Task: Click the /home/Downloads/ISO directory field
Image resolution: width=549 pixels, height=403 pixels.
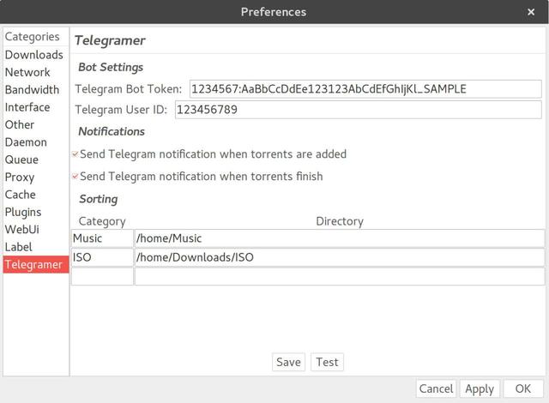Action: pyautogui.click(x=340, y=257)
